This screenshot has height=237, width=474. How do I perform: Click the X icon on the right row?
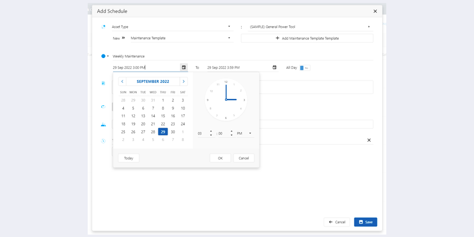point(369,140)
